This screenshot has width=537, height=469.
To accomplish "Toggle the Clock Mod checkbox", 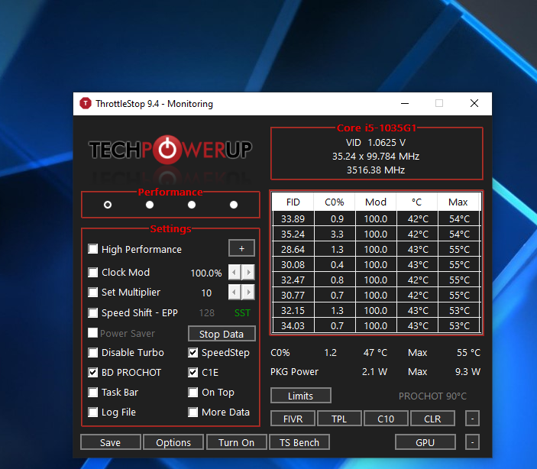I will tap(93, 273).
